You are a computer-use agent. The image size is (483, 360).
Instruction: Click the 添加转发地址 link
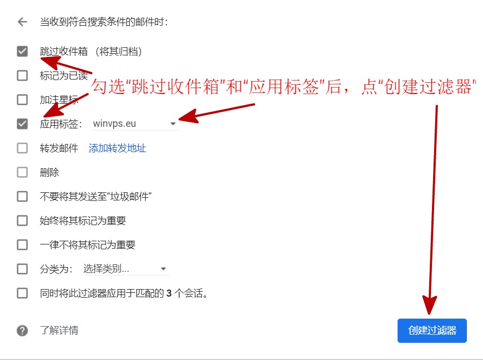[117, 148]
